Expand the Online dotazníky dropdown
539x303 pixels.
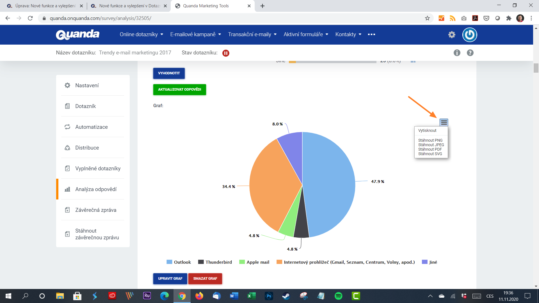(141, 35)
